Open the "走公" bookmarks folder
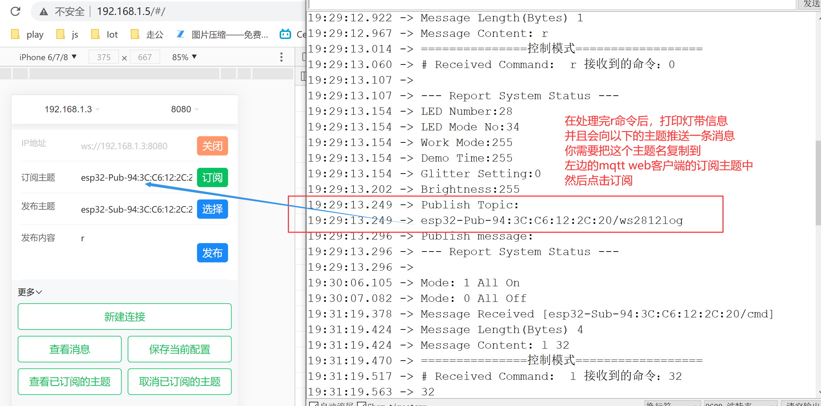This screenshot has width=821, height=406. coord(147,34)
